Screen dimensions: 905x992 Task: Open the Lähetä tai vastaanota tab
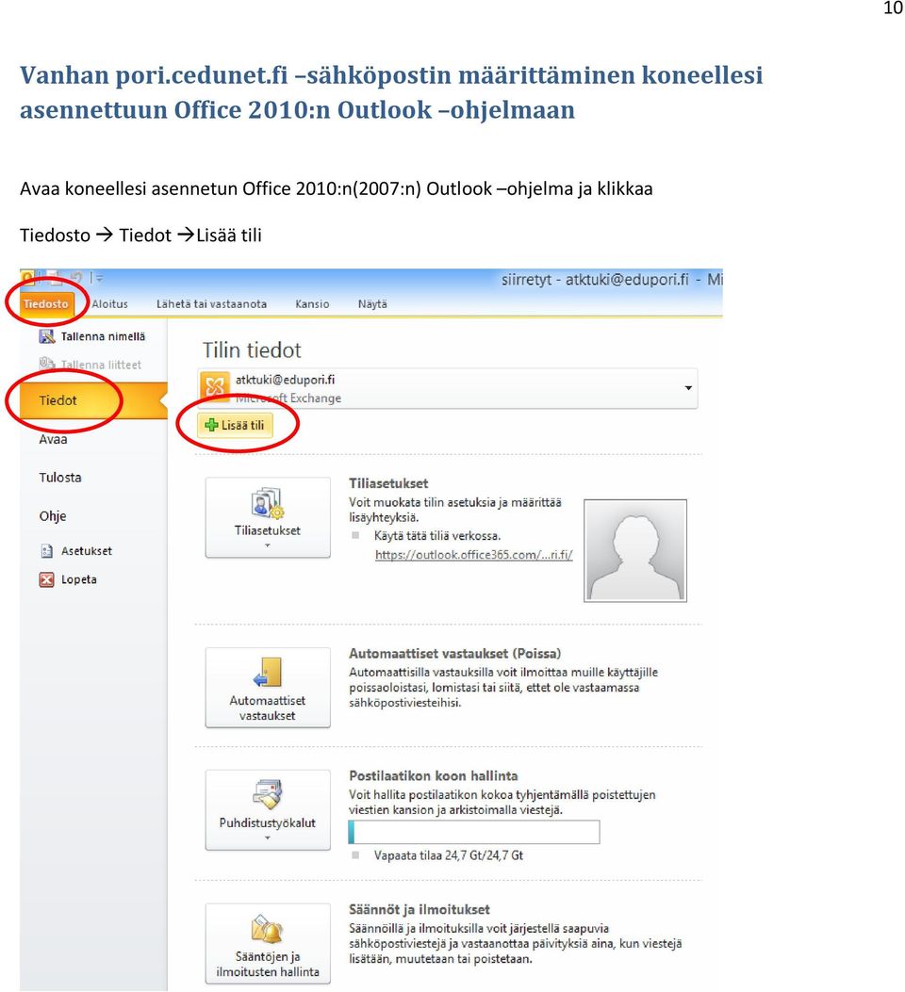pos(211,304)
